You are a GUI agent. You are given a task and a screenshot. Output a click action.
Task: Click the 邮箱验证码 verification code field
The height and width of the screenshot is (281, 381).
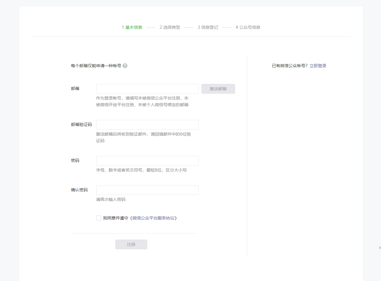147,125
